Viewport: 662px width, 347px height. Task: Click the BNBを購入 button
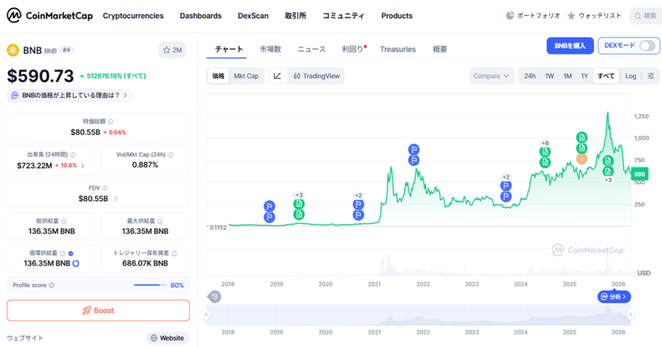(570, 45)
